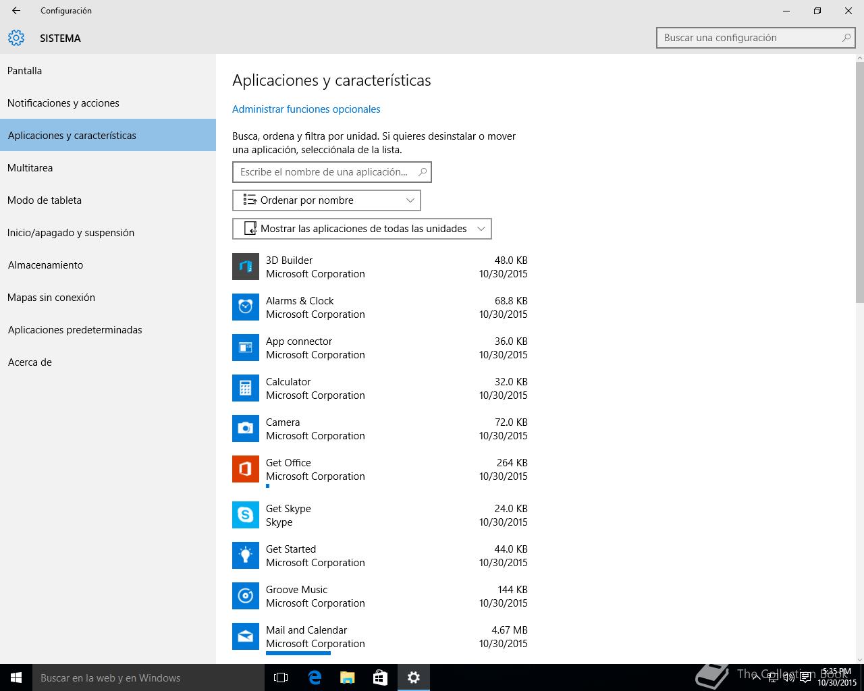Select the Get Skype app name
Screen dimensions: 864x691
click(x=288, y=509)
